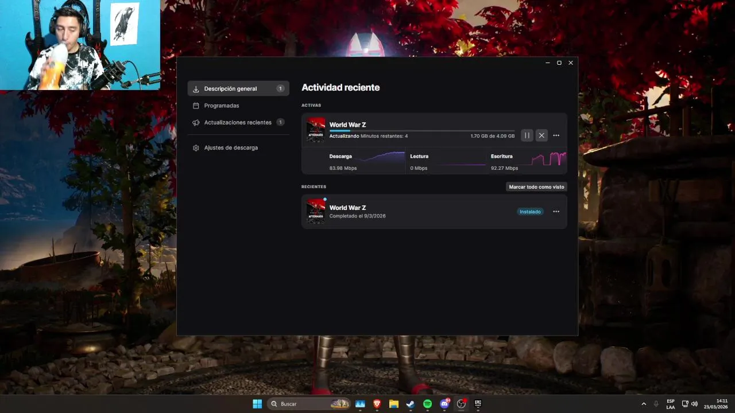
Task: Open the Programadas section
Action: [x=222, y=106]
